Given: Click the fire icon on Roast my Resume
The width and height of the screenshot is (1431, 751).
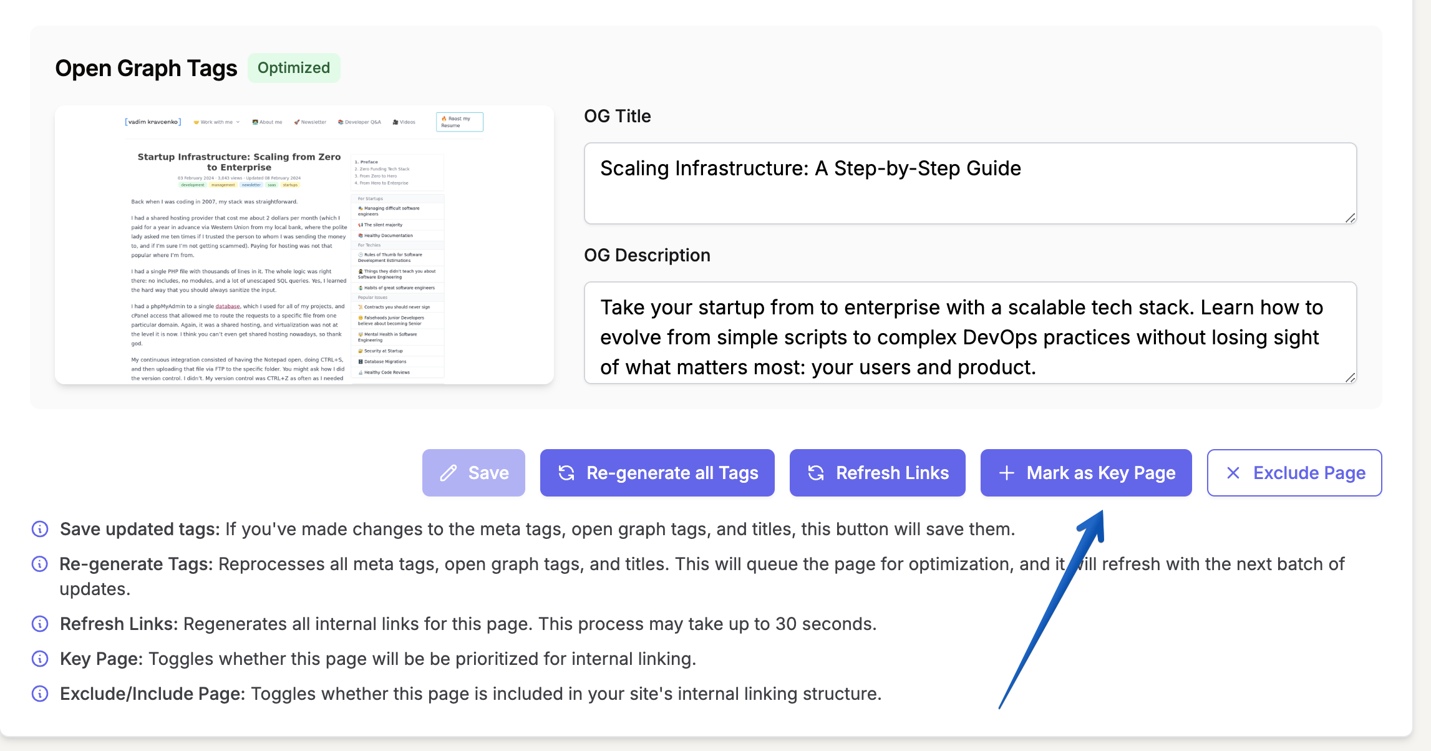Looking at the screenshot, I should point(444,119).
